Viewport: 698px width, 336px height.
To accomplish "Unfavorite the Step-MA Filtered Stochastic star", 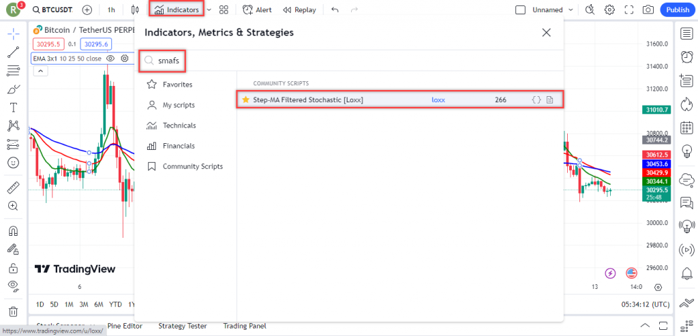I will (x=245, y=100).
